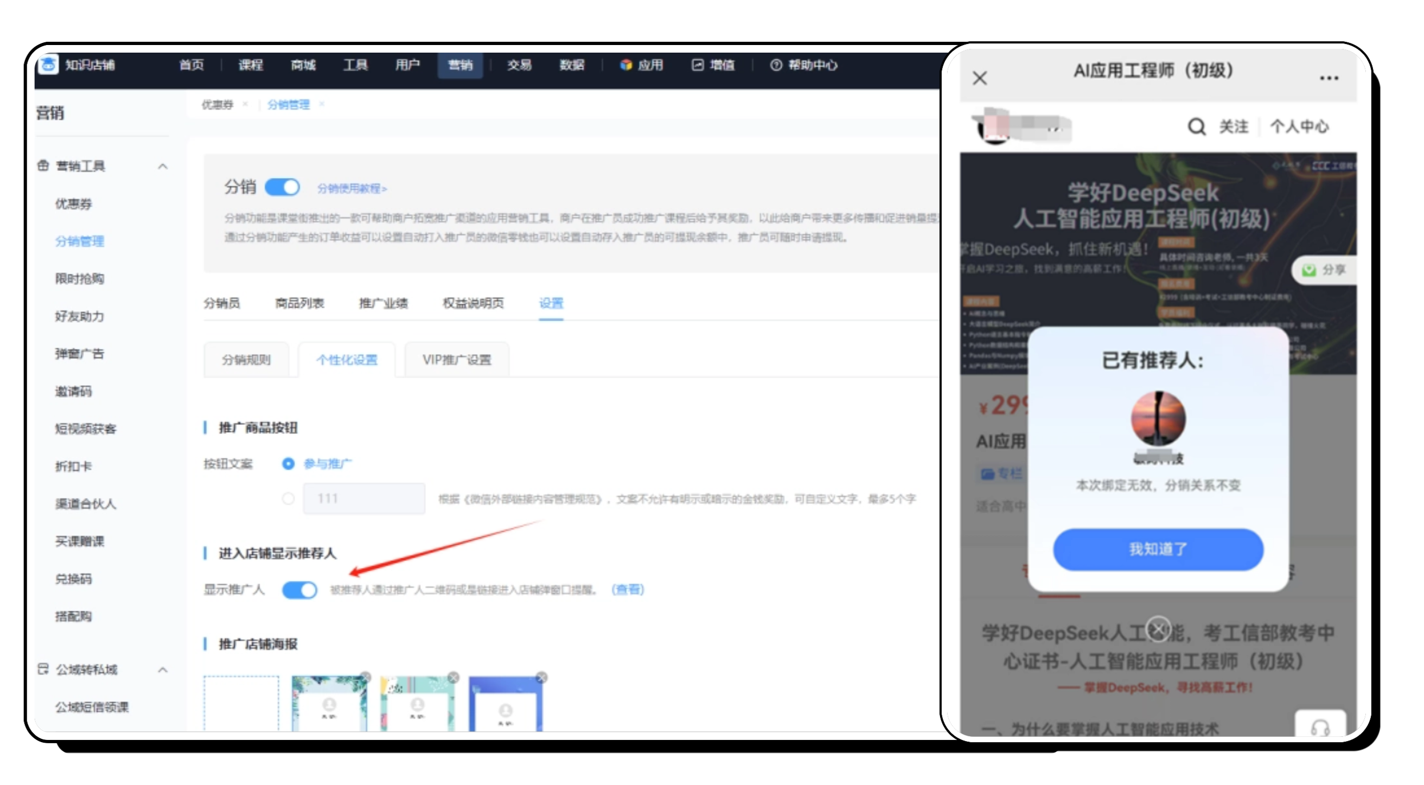Switch to the 设置 tab
The height and width of the screenshot is (785, 1424).
(551, 303)
